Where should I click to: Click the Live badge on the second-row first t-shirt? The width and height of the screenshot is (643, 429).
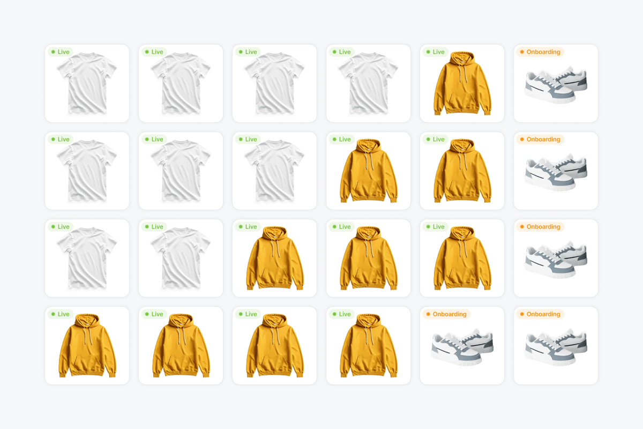[59, 139]
